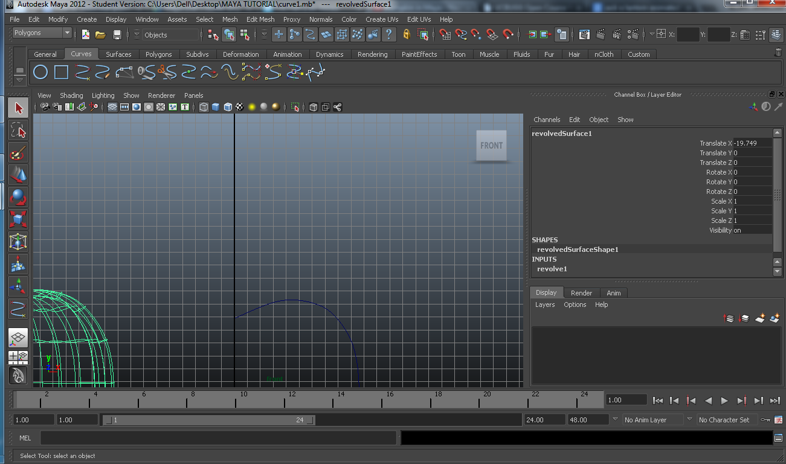Toggle select by component type mode
The height and width of the screenshot is (464, 786).
(245, 34)
